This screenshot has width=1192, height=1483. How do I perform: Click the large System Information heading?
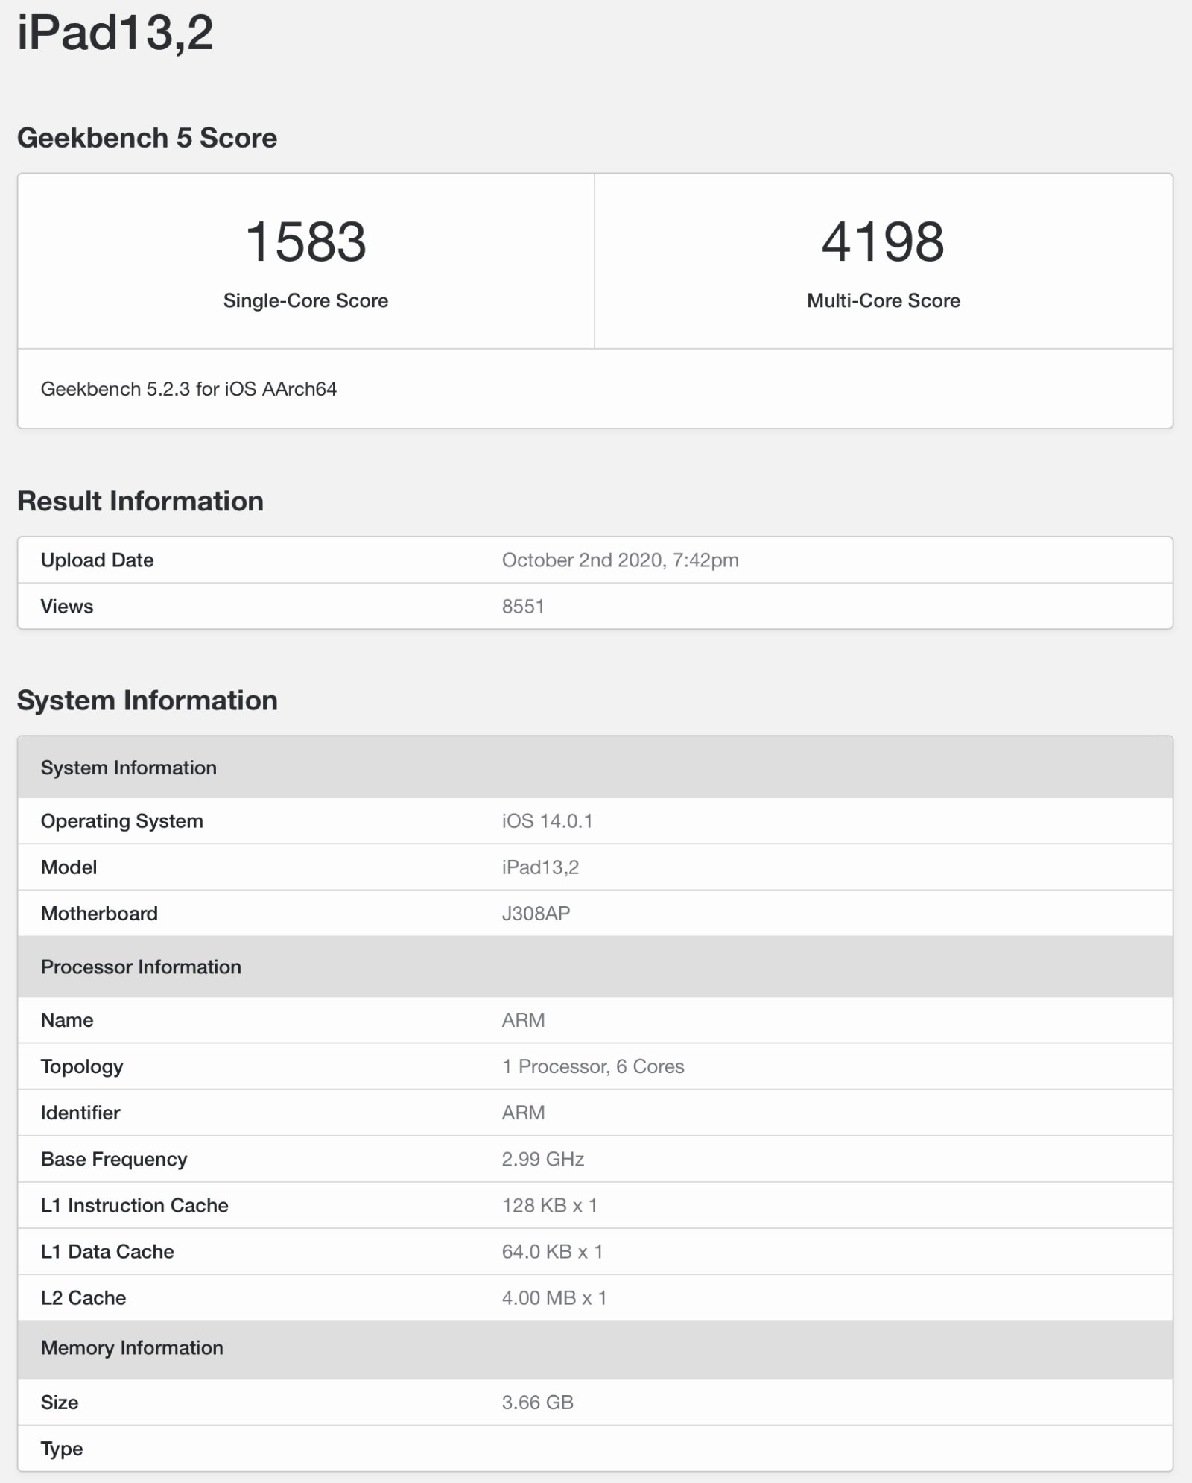(147, 701)
